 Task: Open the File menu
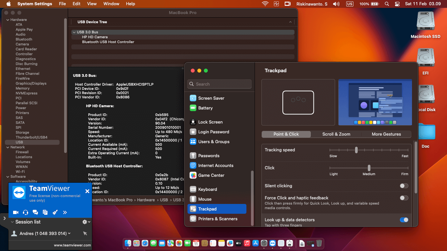coord(62,4)
